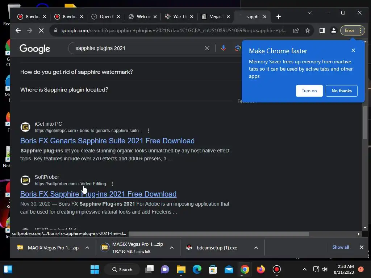Screen dimensions: 371x278
Task: Open Google Lens image search
Action: [x=238, y=48]
